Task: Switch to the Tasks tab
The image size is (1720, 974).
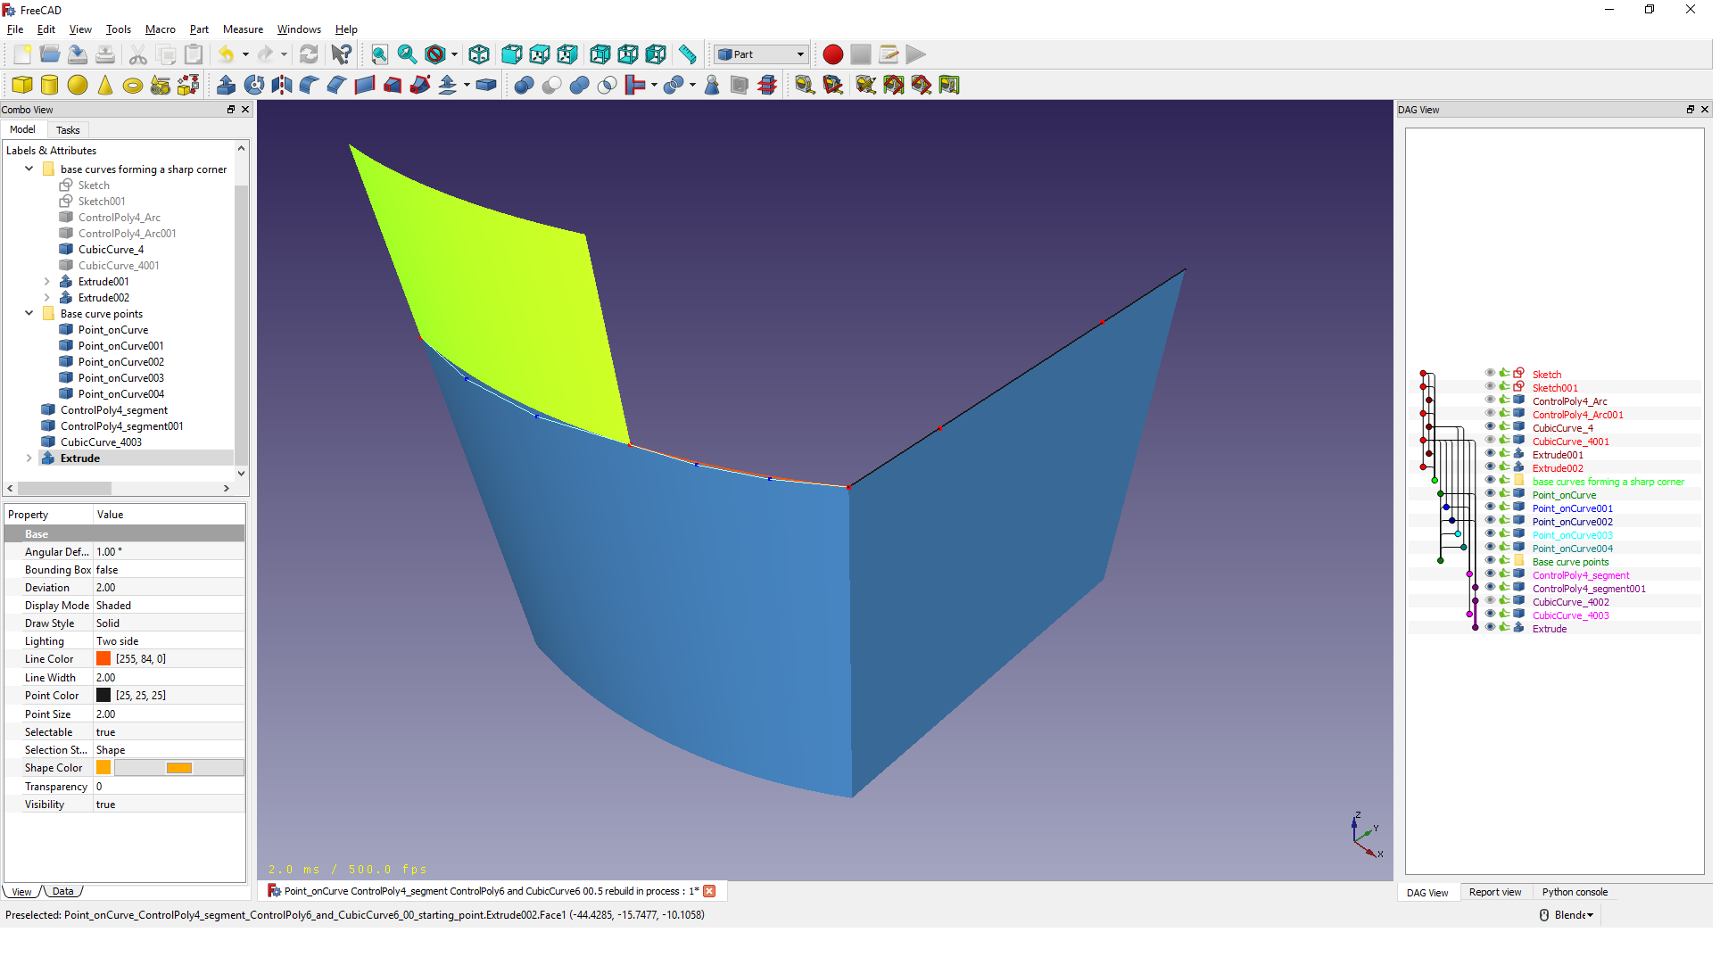Action: pos(68,130)
